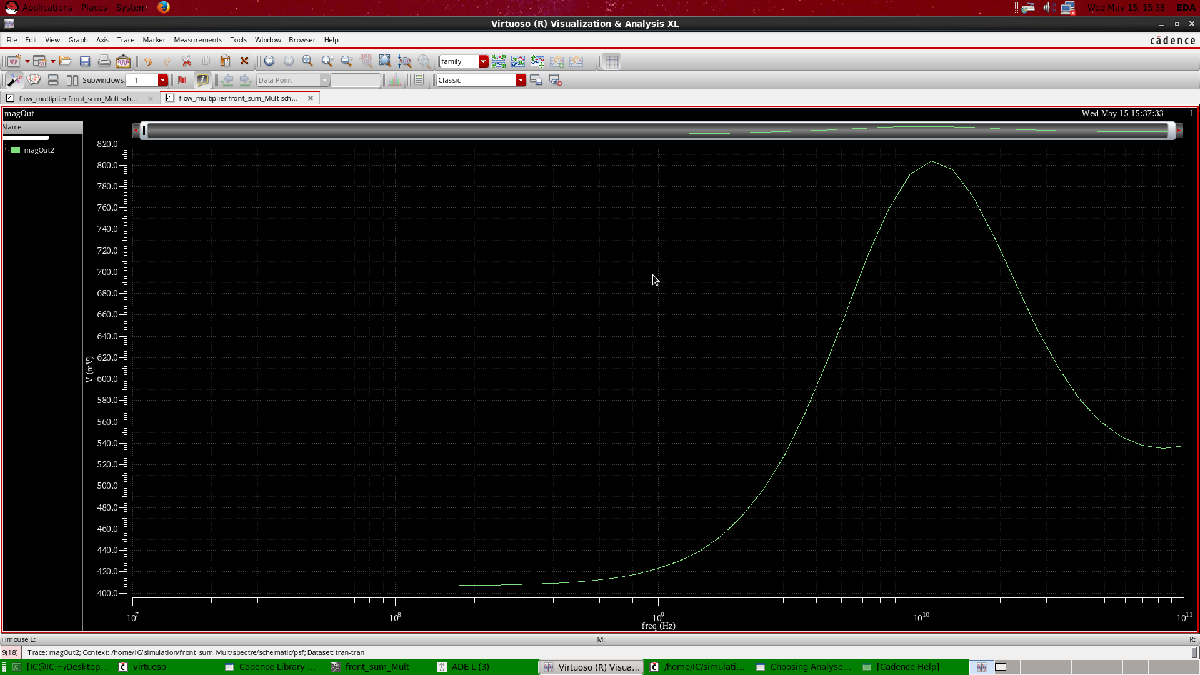Open the family plot mode dropdown
This screenshot has height=675, width=1200.
pyautogui.click(x=484, y=61)
